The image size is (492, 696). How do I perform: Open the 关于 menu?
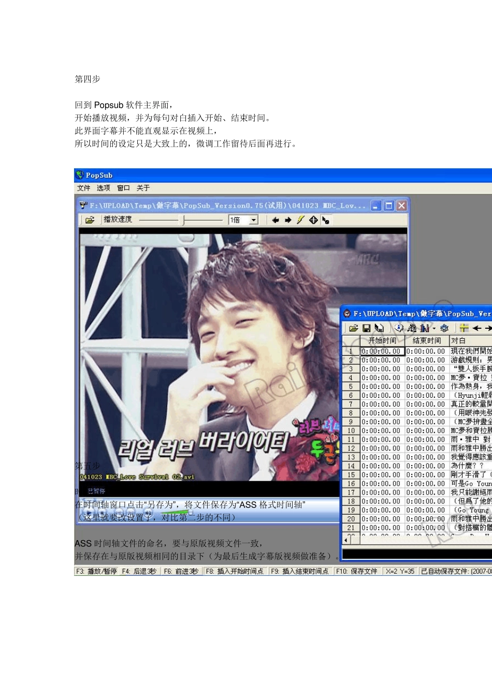pos(143,188)
